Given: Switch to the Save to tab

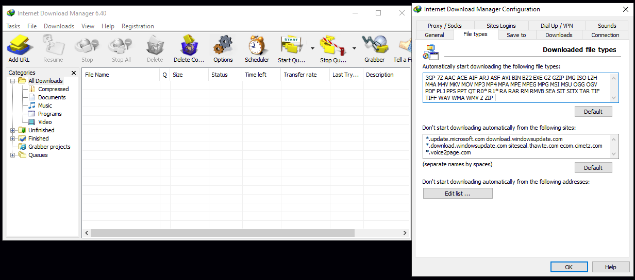Looking at the screenshot, I should click(516, 35).
